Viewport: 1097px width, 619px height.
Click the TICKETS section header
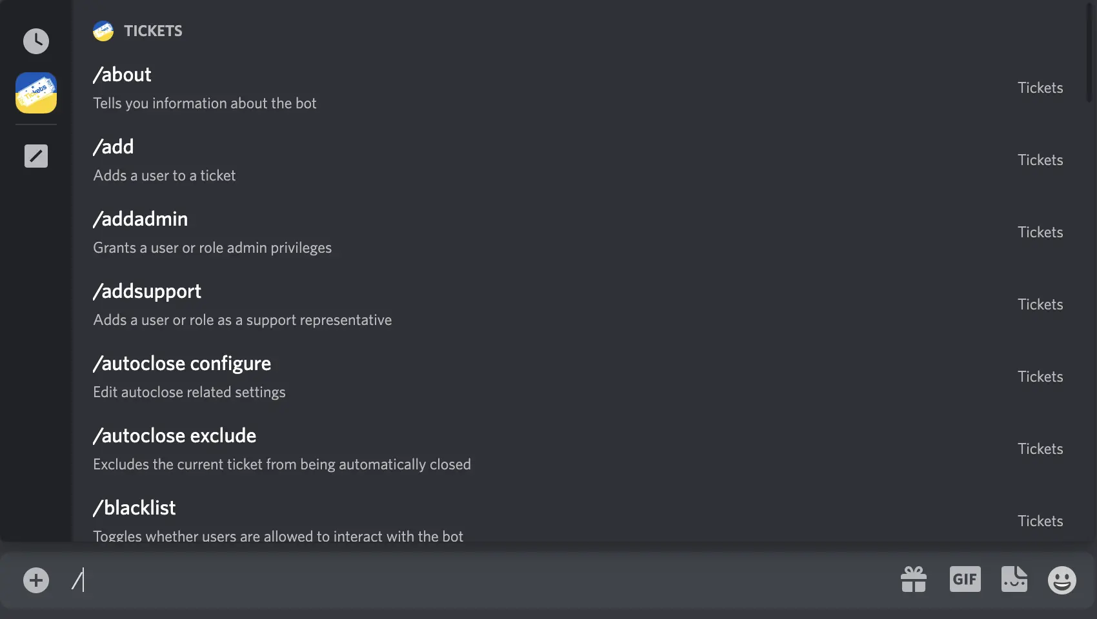154,31
